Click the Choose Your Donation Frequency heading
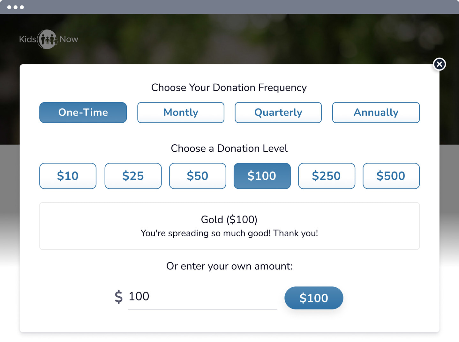The image size is (459, 342). pos(229,87)
